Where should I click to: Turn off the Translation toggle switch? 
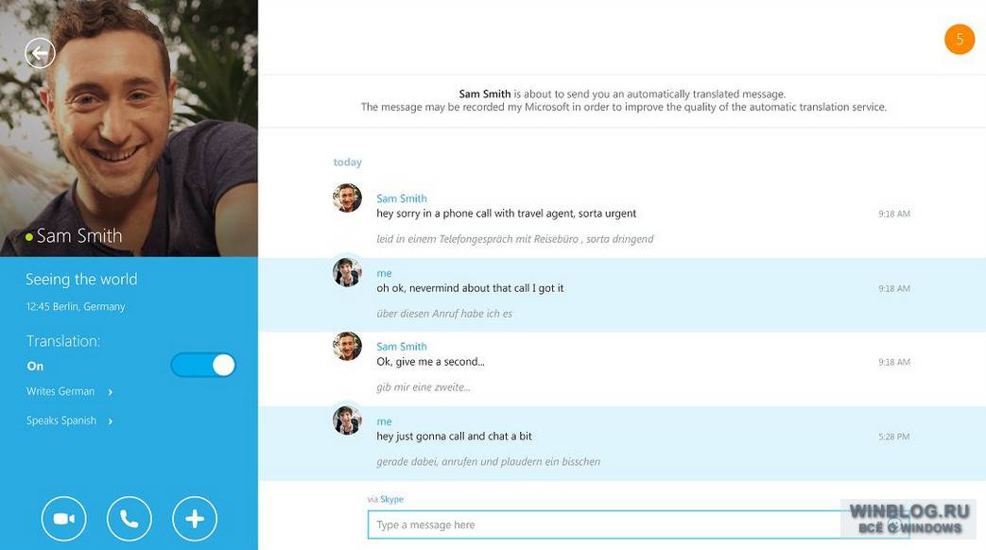tap(203, 365)
